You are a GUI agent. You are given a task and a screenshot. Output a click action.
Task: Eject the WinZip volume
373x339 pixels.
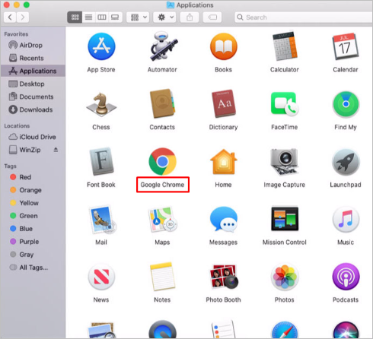[56, 150]
